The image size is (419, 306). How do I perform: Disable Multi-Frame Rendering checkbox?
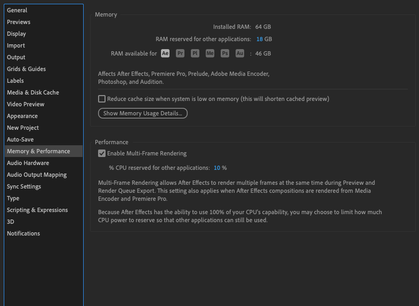coord(102,153)
